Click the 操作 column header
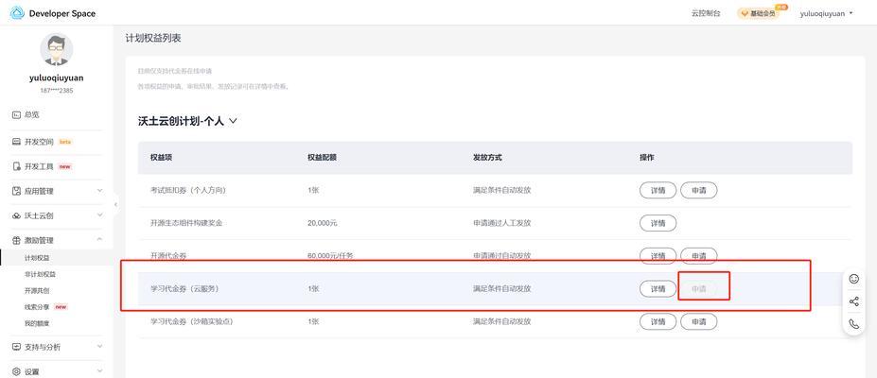Viewport: 877px width, 378px height. [646, 158]
